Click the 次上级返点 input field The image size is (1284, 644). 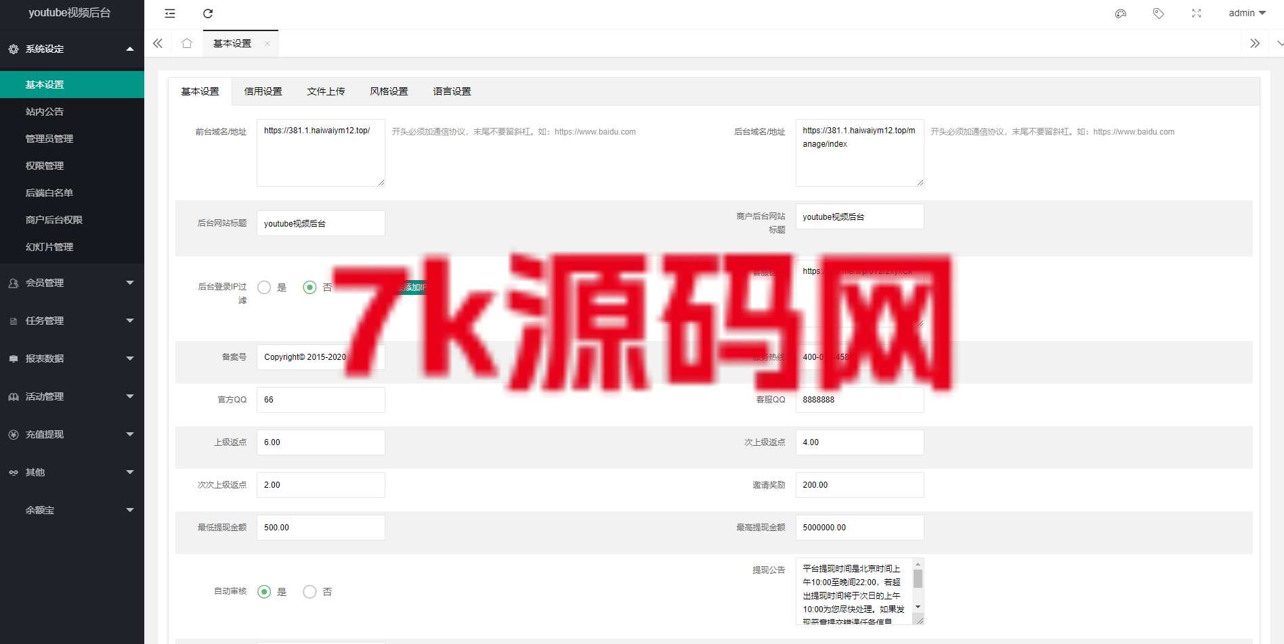(859, 442)
